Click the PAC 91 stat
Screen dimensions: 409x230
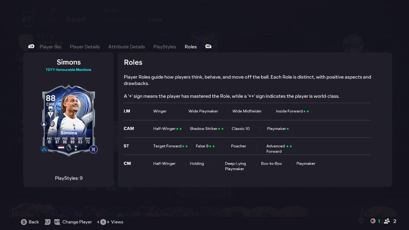coord(49,140)
